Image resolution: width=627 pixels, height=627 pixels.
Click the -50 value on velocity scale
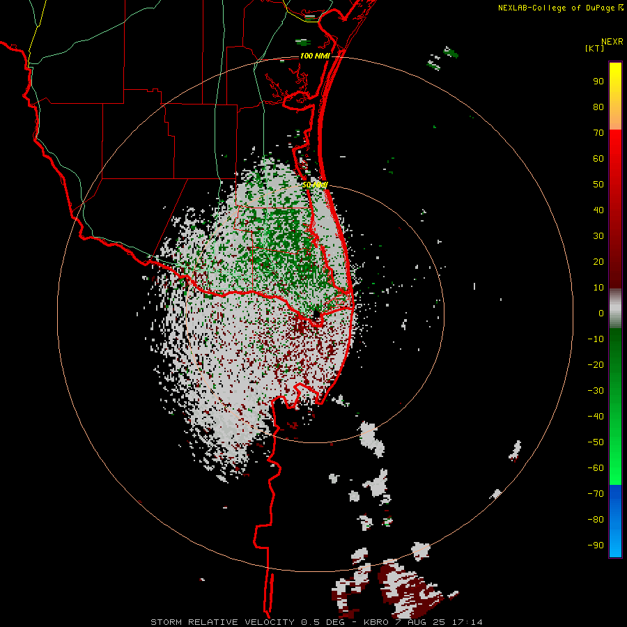pos(596,442)
